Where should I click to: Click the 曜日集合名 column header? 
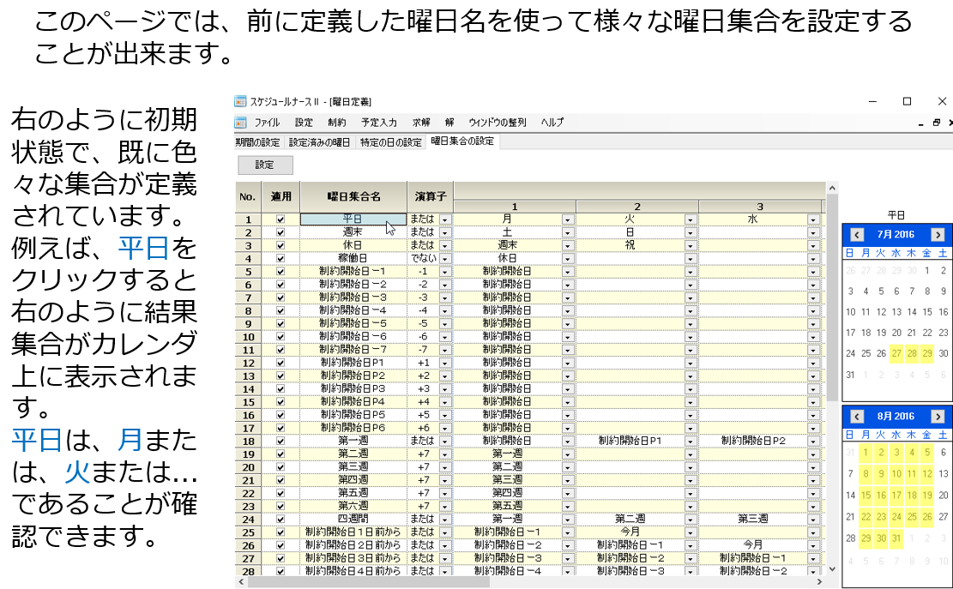pyautogui.click(x=353, y=196)
